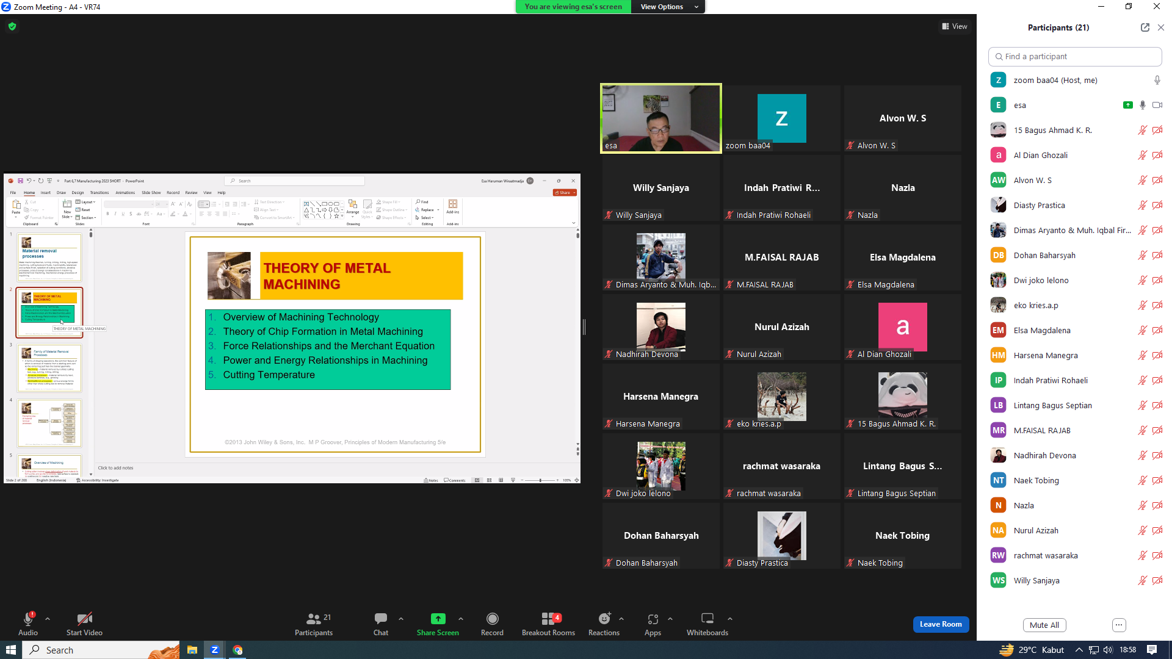The image size is (1172, 659).
Task: Pop out the Participants panel
Action: (1145, 27)
